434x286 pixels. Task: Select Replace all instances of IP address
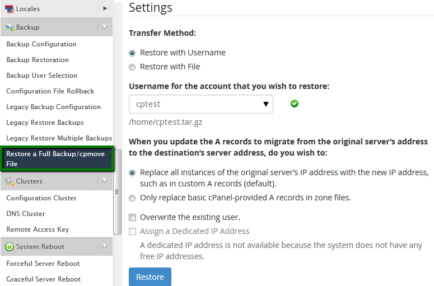pyautogui.click(x=132, y=173)
